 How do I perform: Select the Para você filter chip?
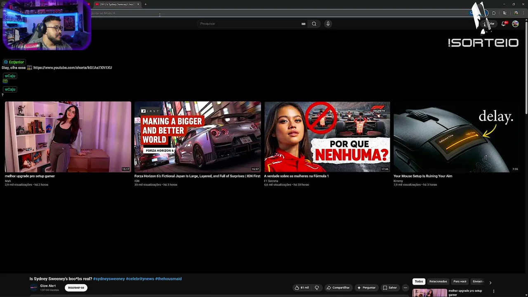[460, 281]
